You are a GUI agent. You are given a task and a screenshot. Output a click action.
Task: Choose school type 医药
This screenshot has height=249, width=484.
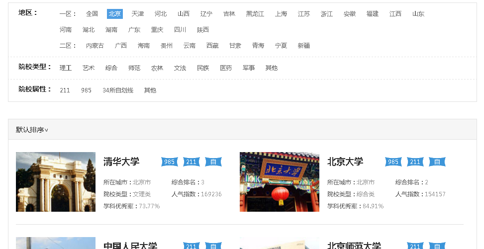pyautogui.click(x=226, y=68)
